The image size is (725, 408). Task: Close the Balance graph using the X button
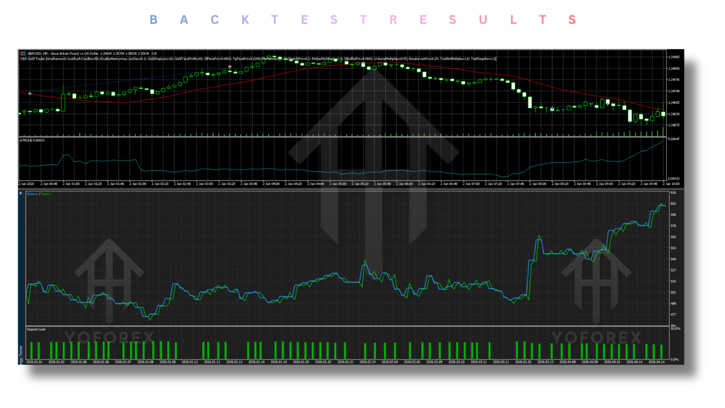20,193
